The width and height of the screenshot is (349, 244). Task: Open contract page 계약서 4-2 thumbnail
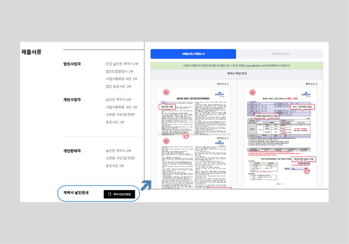[x=194, y=163]
